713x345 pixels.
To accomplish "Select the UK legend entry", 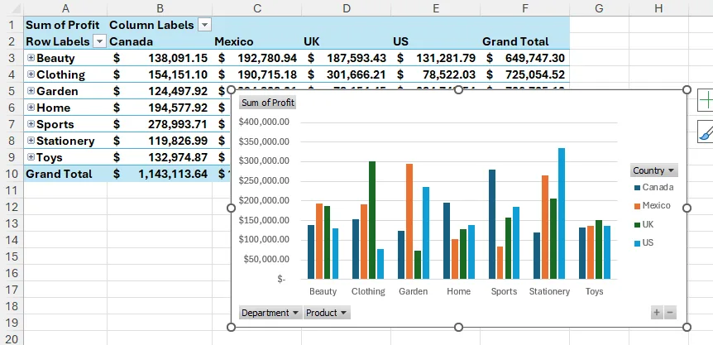I will (x=644, y=224).
